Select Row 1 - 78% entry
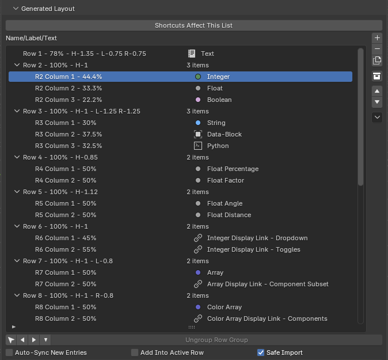The height and width of the screenshot is (360, 388). pyautogui.click(x=180, y=54)
